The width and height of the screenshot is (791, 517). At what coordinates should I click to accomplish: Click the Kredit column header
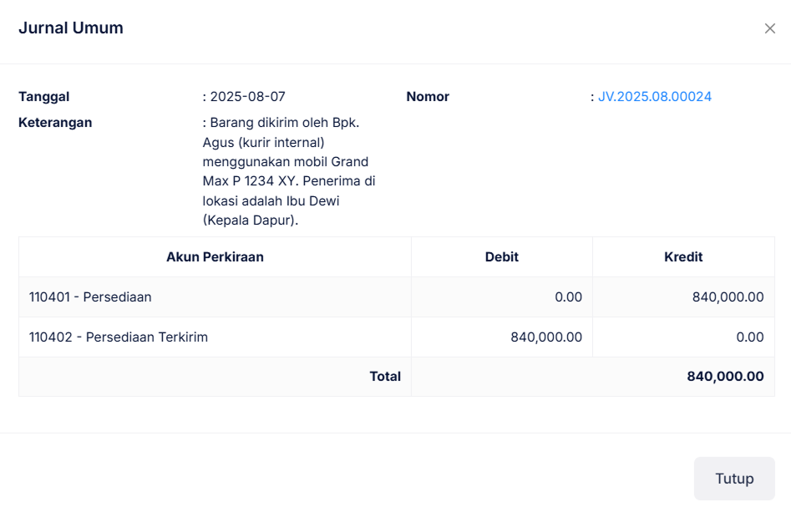pos(683,257)
